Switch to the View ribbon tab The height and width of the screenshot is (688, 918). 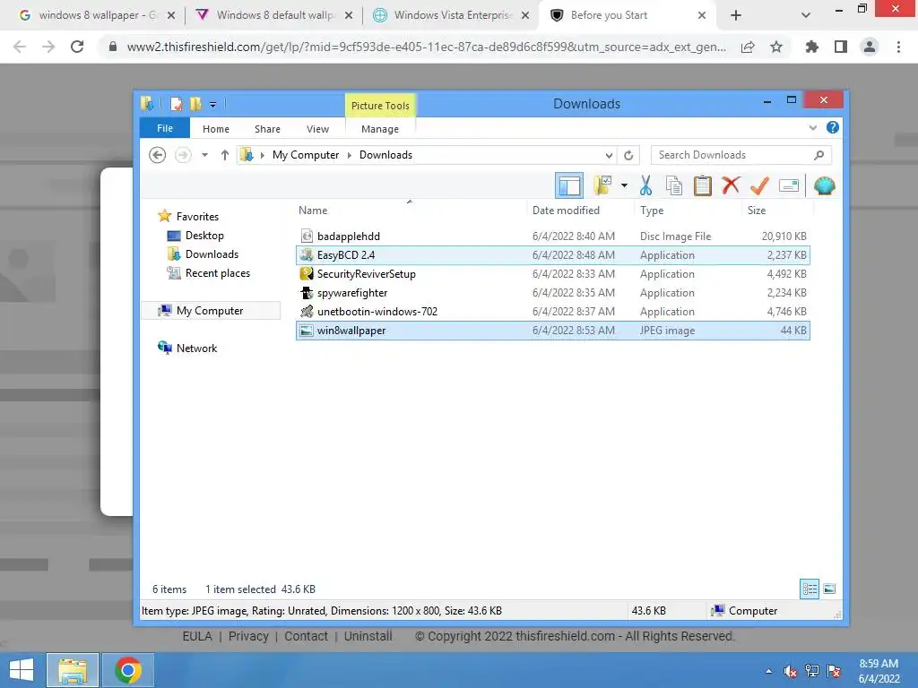[x=318, y=129]
